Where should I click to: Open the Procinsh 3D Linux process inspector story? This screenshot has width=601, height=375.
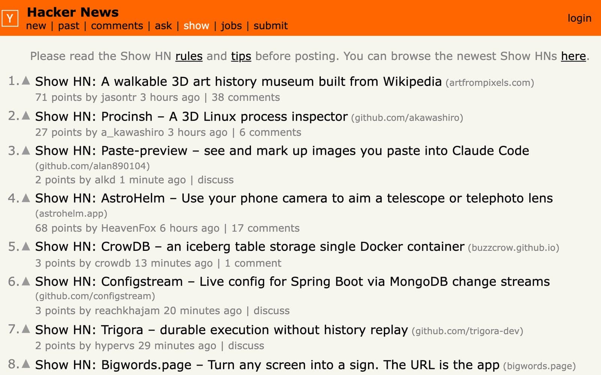point(191,117)
